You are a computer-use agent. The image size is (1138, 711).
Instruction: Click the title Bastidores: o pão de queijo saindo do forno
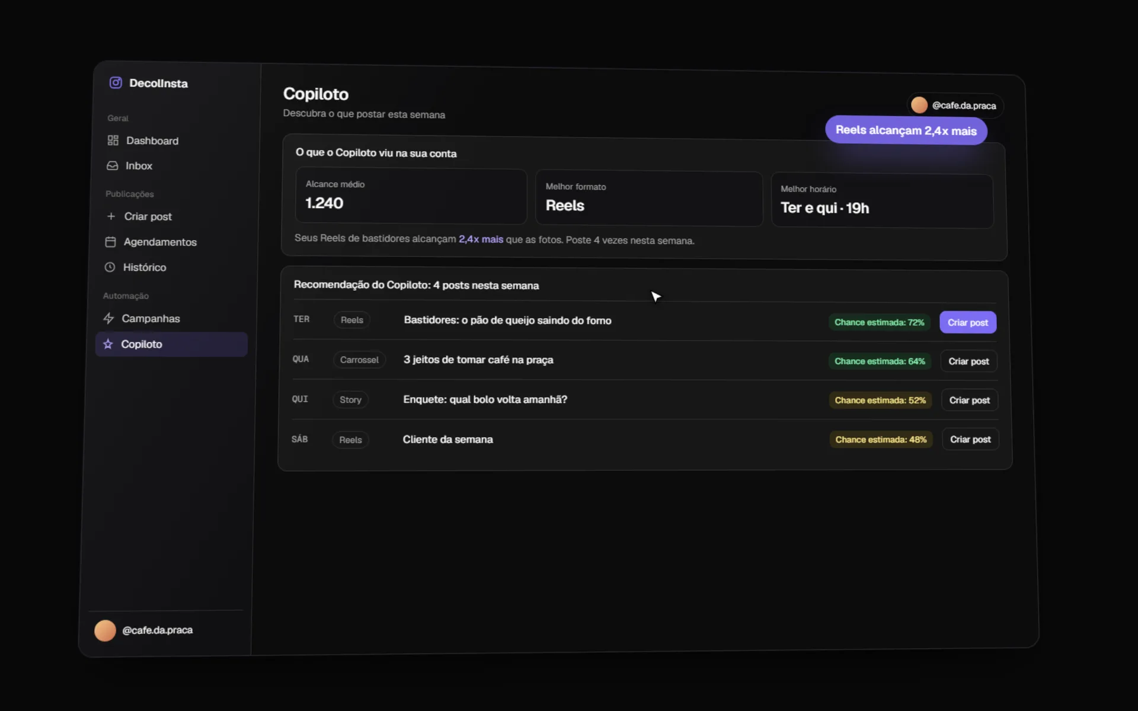507,321
